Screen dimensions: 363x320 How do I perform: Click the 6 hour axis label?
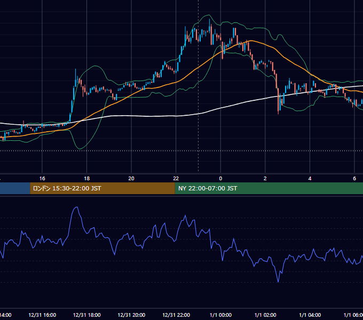(x=354, y=179)
